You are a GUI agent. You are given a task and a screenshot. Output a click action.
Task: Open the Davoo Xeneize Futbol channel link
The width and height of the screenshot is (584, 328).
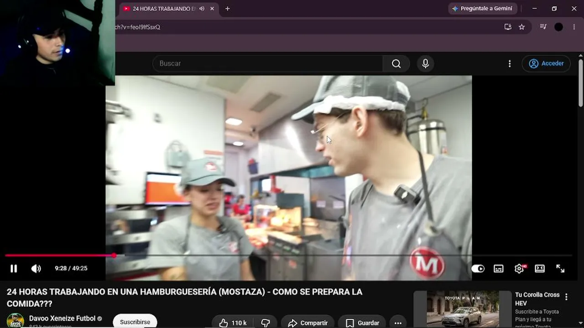[x=63, y=318]
